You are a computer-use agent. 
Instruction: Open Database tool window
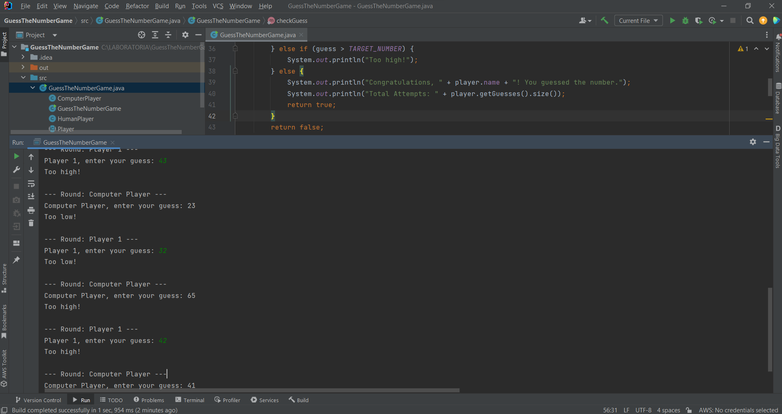coord(778,98)
